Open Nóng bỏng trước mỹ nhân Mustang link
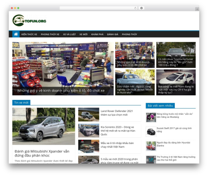Viewport: 208px width, 176px height. (x=175, y=115)
